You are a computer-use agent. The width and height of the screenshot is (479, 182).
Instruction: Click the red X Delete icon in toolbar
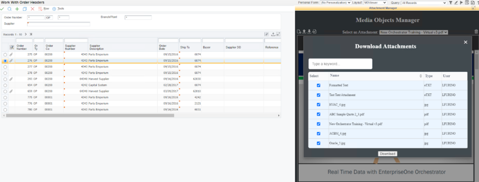32,9
